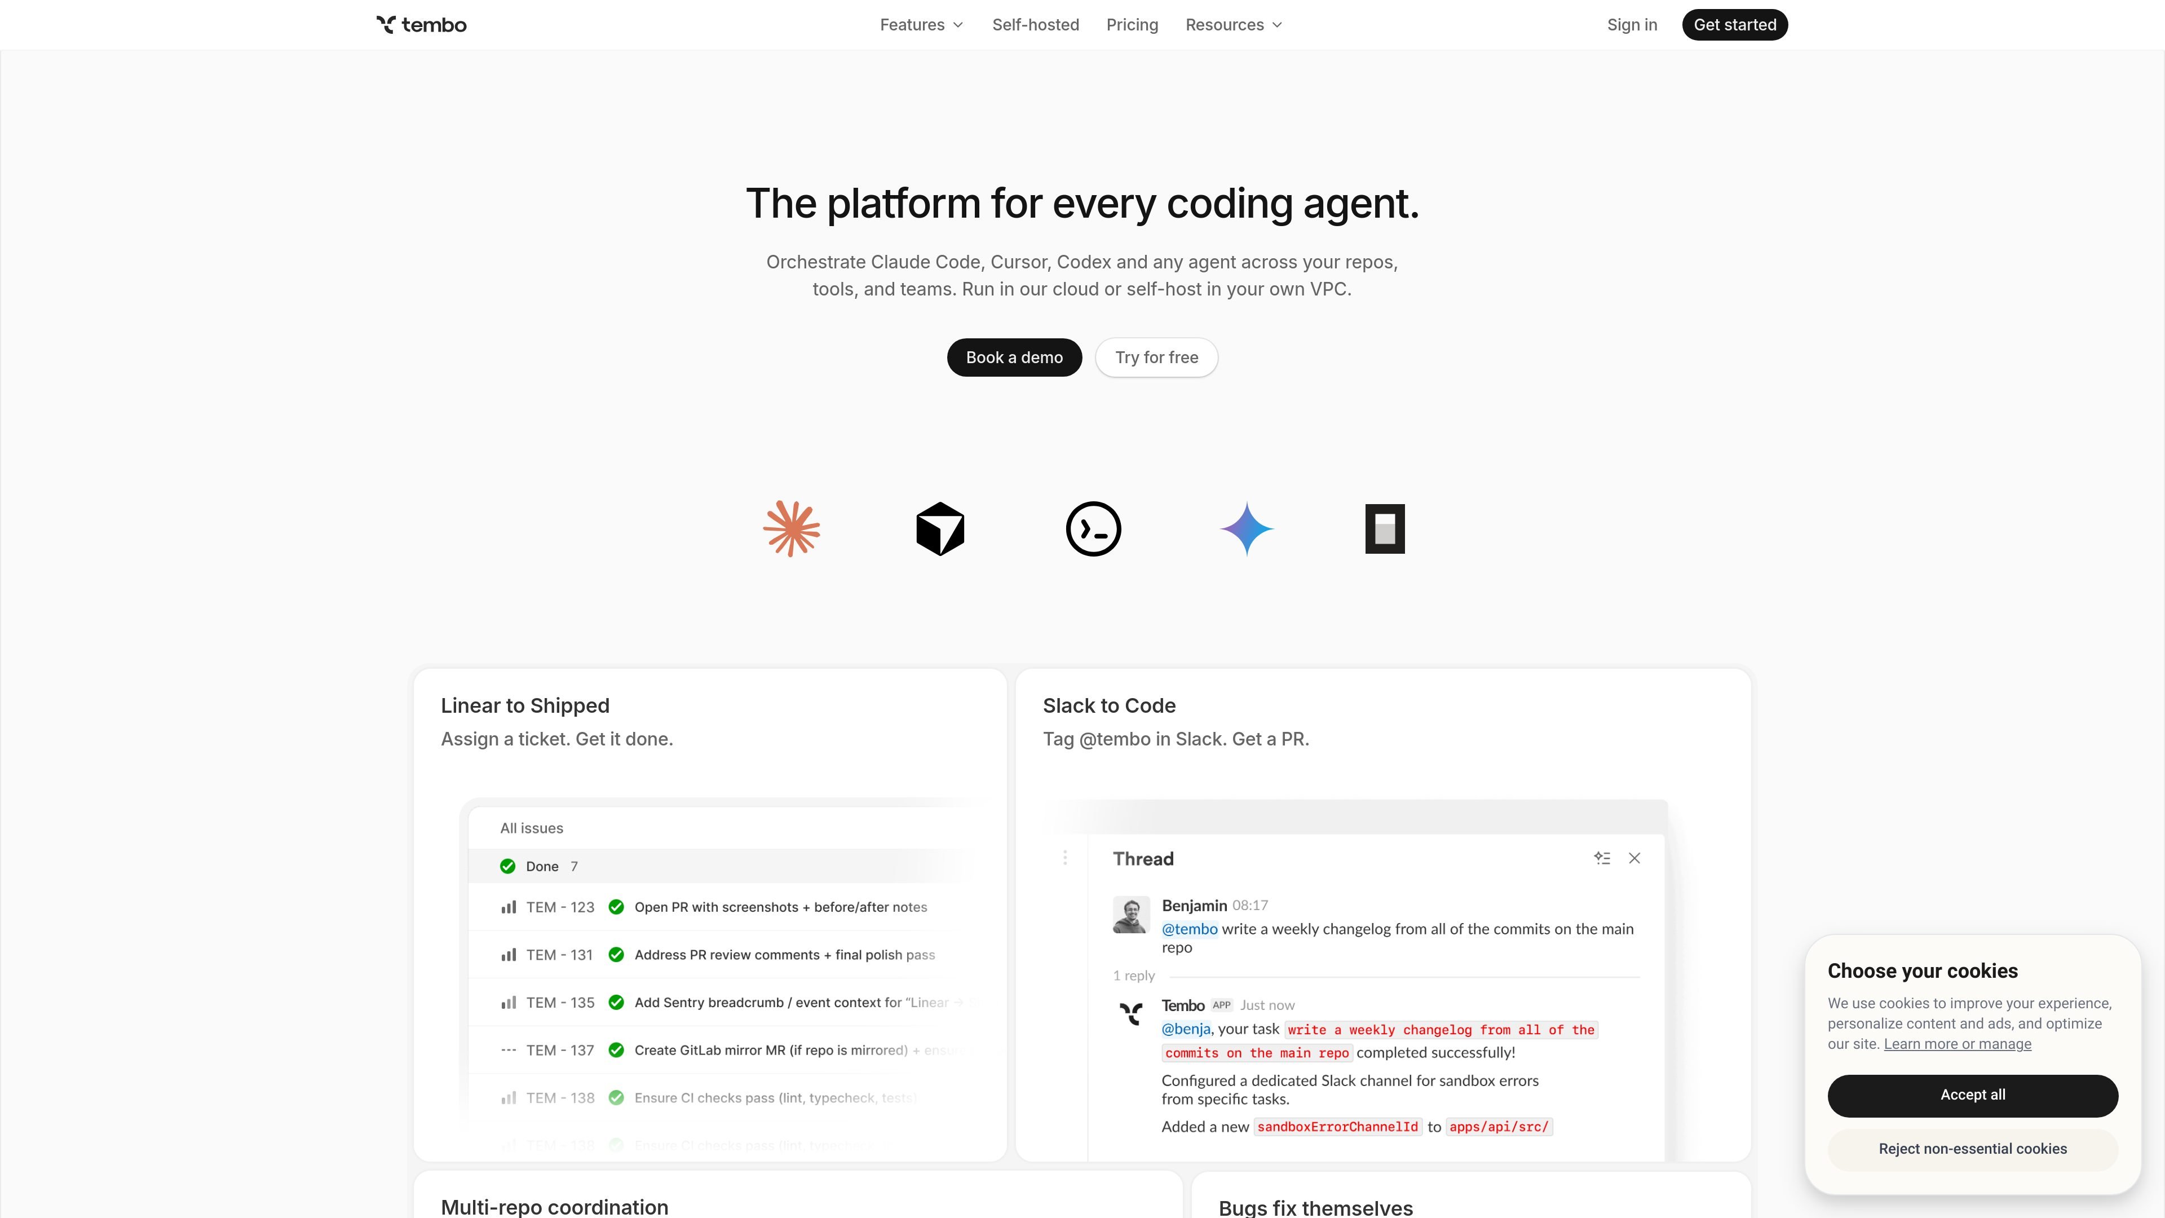
Task: Click the vertical three-dot handle beside Thread
Action: [1065, 857]
